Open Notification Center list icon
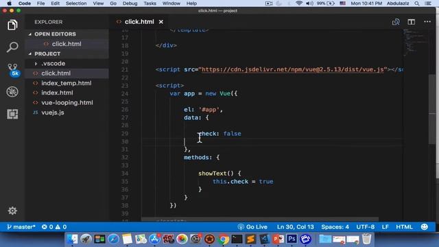The height and width of the screenshot is (247, 439). (x=428, y=3)
